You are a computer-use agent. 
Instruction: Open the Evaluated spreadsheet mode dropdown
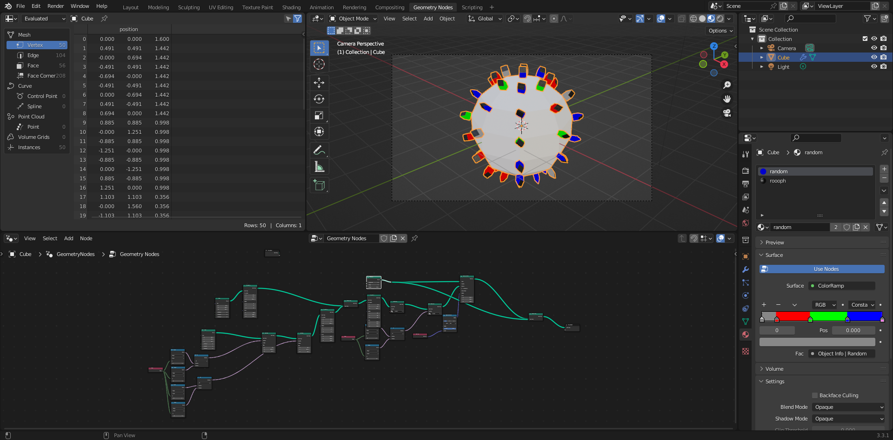click(x=45, y=19)
